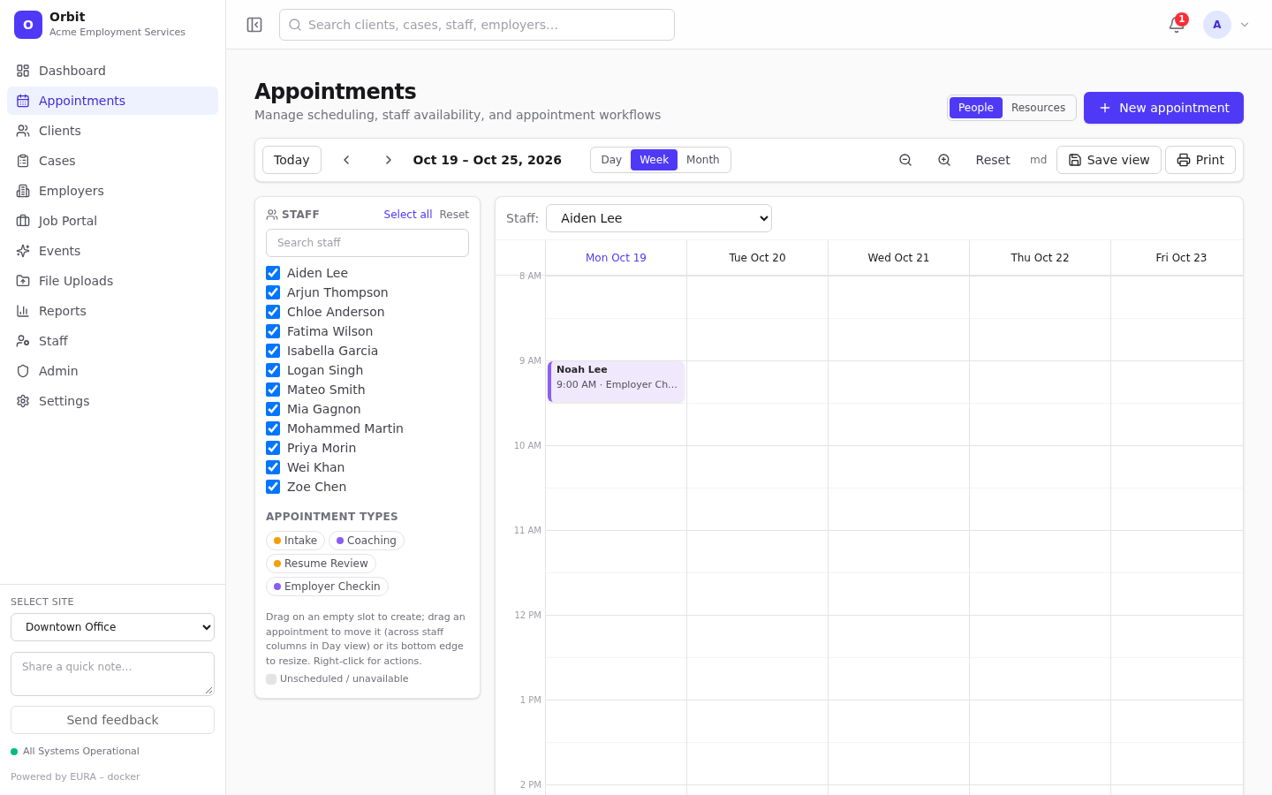Filter by Intake appointment type
Image resolution: width=1272 pixels, height=795 pixels.
click(295, 541)
